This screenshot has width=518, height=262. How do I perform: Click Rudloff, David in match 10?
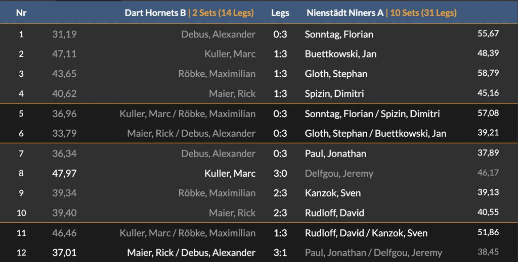334,213
